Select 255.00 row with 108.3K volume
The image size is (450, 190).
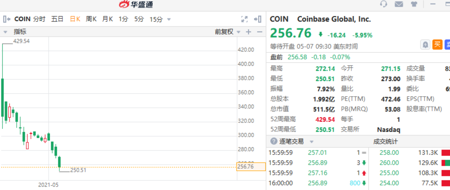[x=409, y=173]
